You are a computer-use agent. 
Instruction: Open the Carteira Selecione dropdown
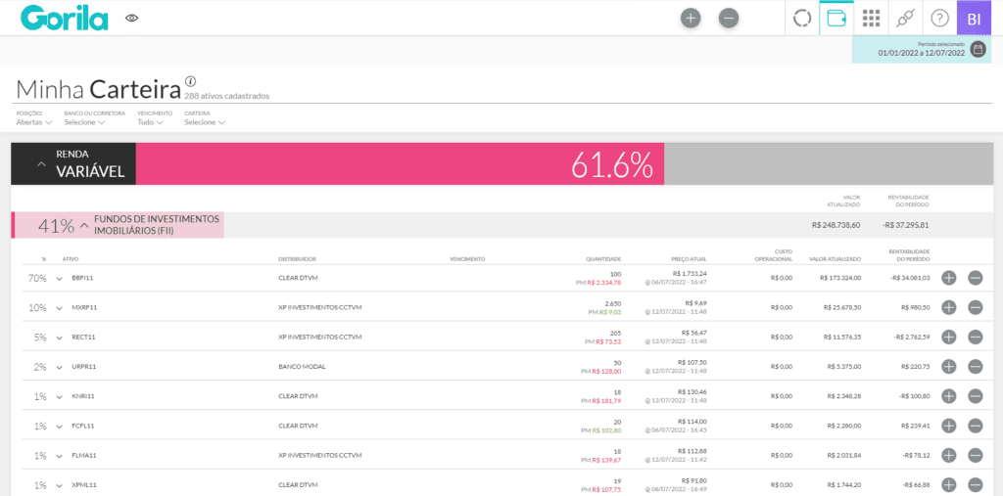pos(205,122)
